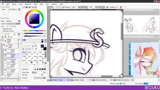Hide Layer8 with its eye icon
Screen dimensions: 160x90
coord(5,55)
